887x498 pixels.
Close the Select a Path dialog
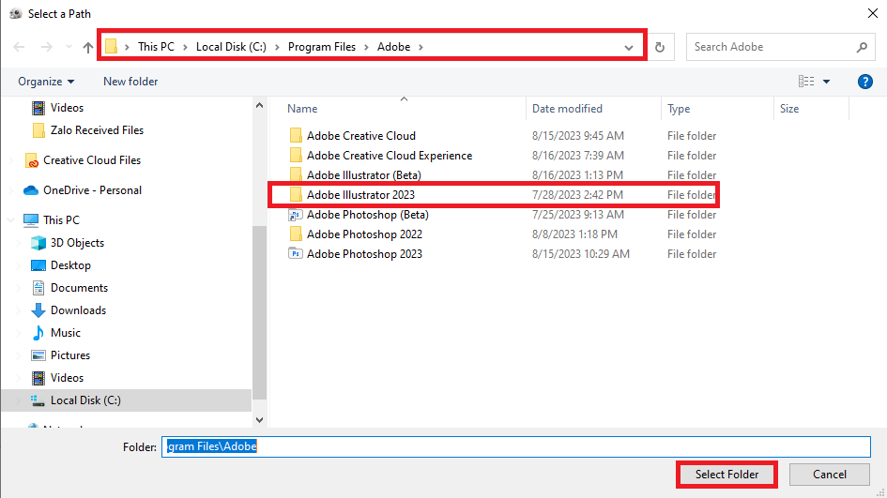pyautogui.click(x=873, y=13)
